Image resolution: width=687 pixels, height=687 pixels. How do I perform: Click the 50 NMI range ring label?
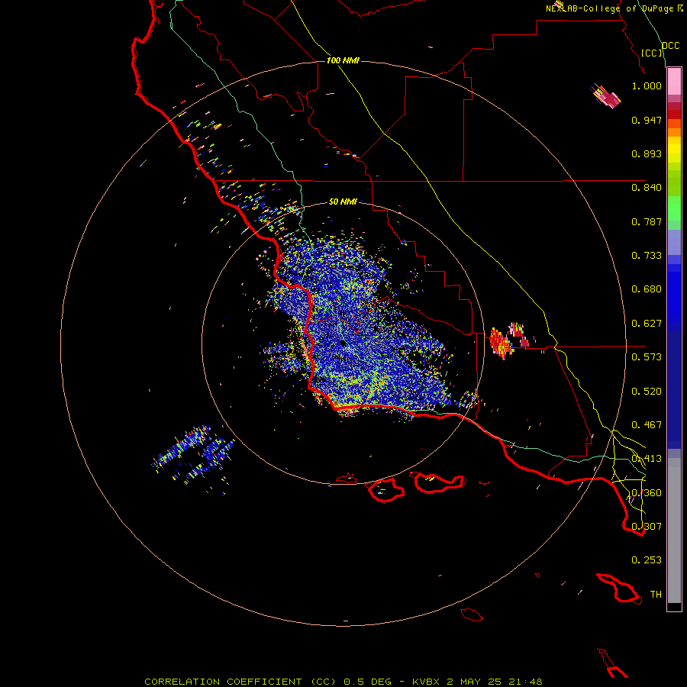coord(343,202)
